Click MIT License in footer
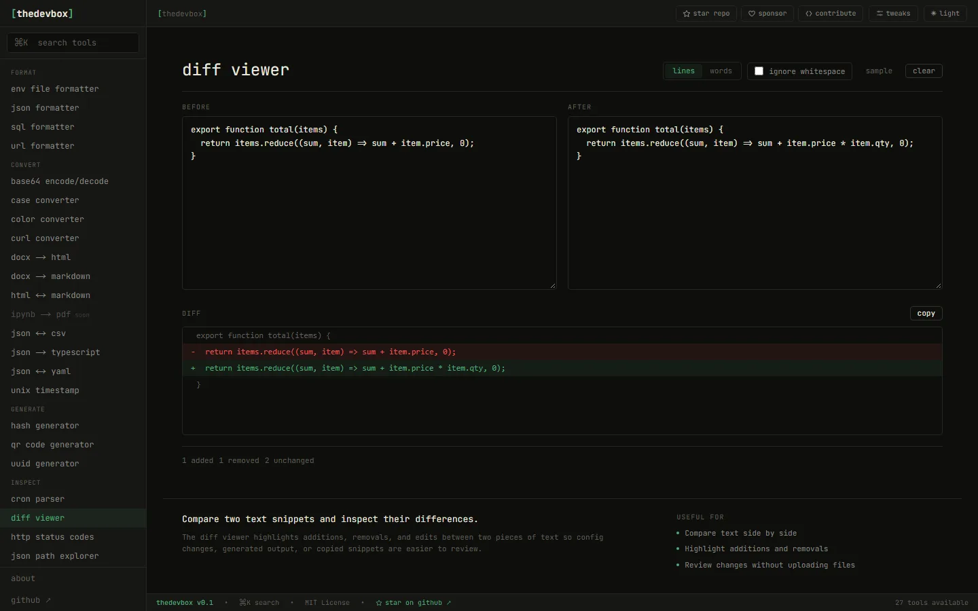 pos(327,603)
